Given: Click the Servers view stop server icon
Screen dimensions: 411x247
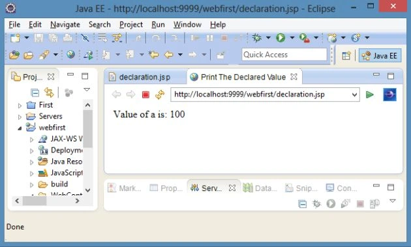Looking at the screenshot, I should point(360,204).
